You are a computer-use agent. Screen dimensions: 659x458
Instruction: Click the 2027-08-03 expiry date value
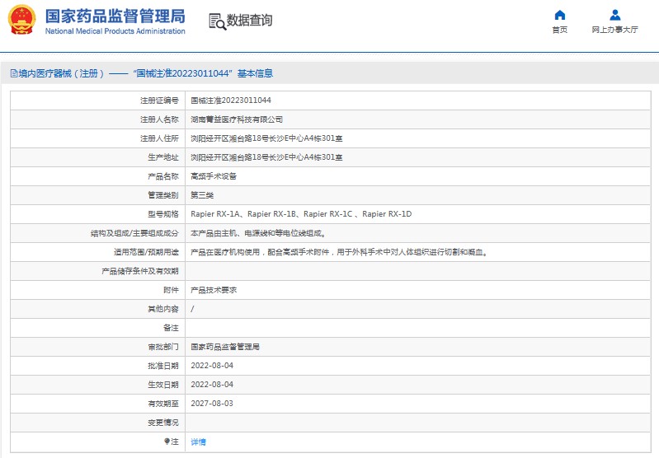click(x=212, y=404)
